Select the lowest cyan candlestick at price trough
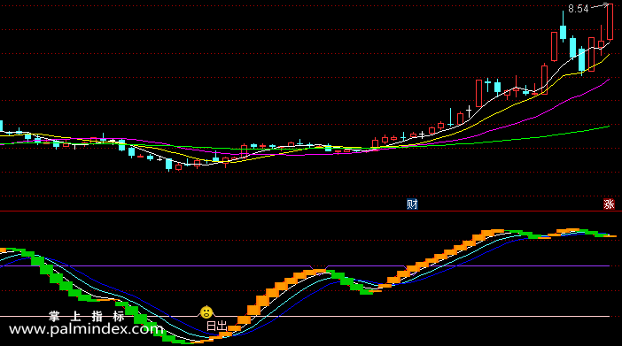Image resolution: width=622 pixels, height=346 pixels. click(x=169, y=165)
